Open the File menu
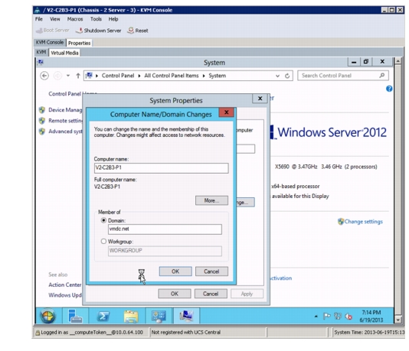 point(39,19)
